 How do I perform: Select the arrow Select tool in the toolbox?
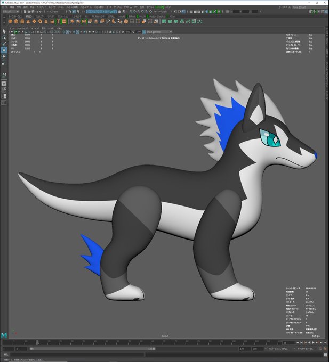pos(4,31)
